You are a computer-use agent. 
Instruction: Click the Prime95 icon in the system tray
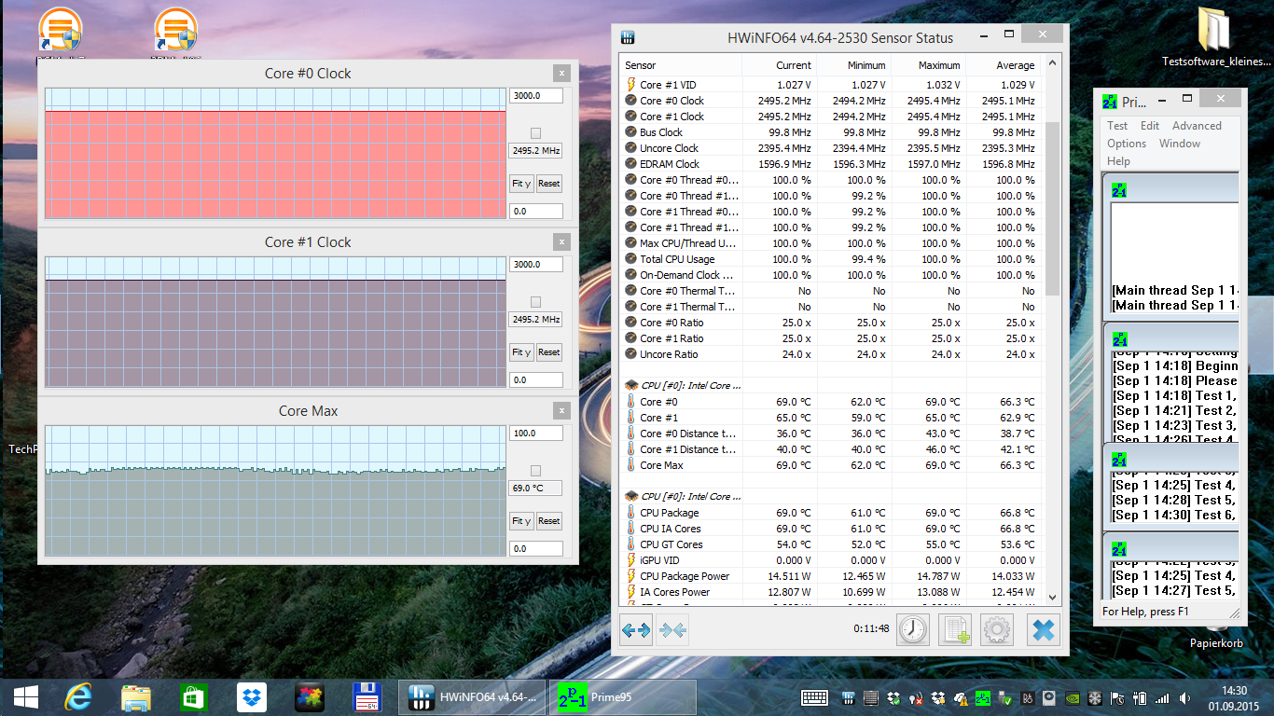tap(982, 698)
